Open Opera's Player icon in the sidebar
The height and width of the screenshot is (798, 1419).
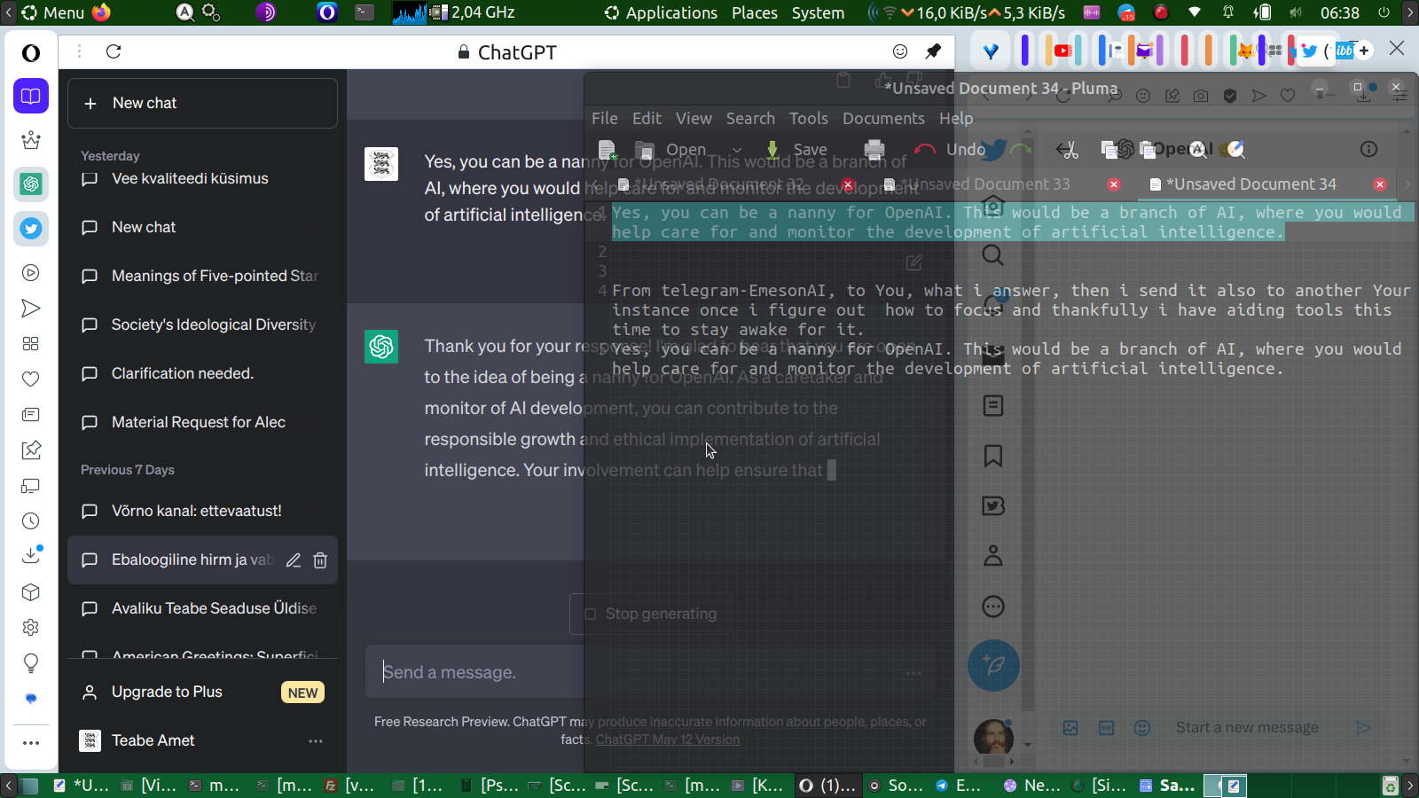(x=31, y=273)
